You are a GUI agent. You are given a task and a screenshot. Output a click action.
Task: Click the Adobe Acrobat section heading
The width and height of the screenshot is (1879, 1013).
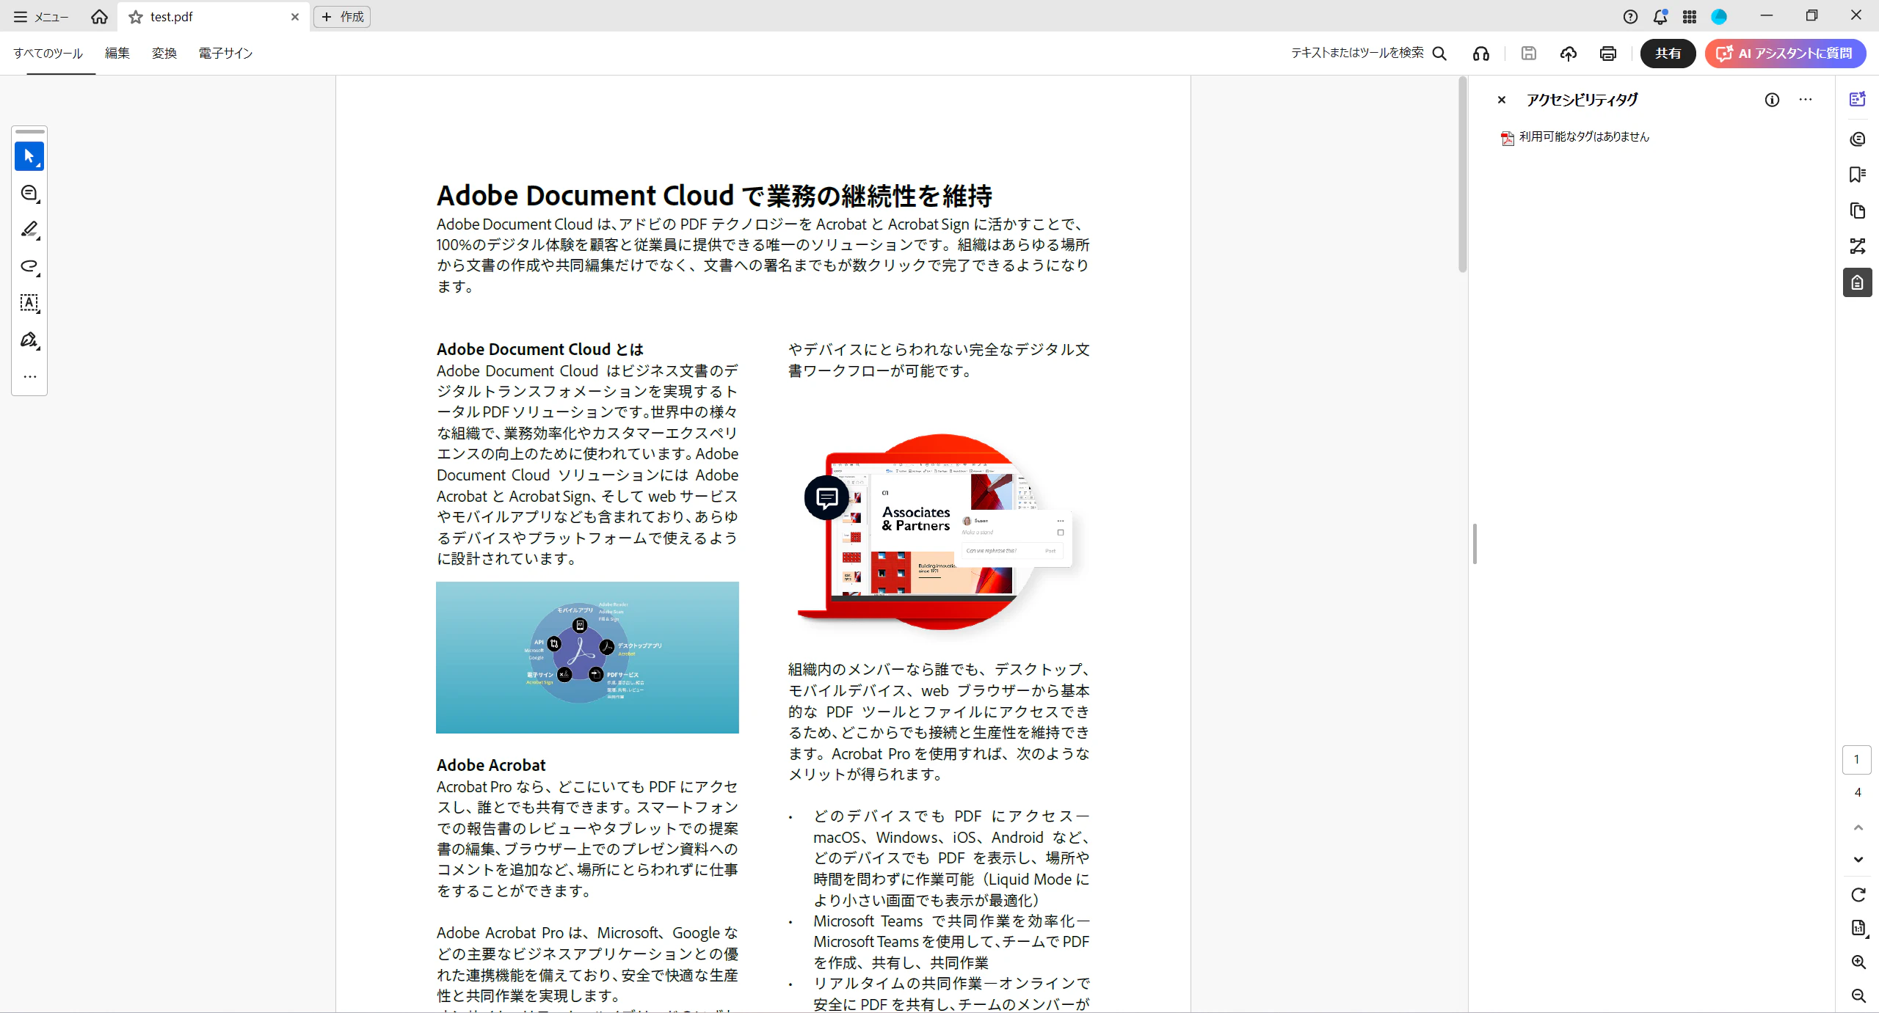tap(491, 766)
